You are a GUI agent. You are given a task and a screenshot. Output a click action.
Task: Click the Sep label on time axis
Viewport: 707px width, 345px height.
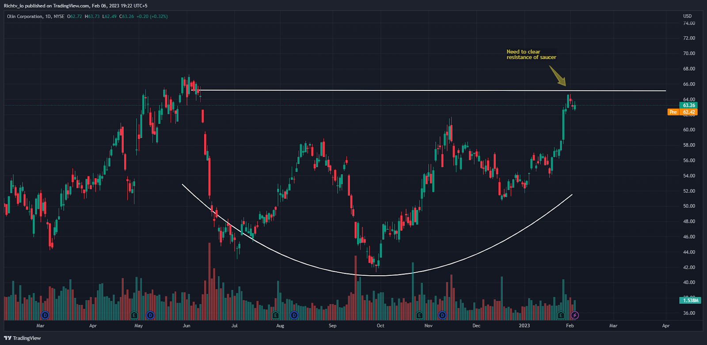coord(332,326)
